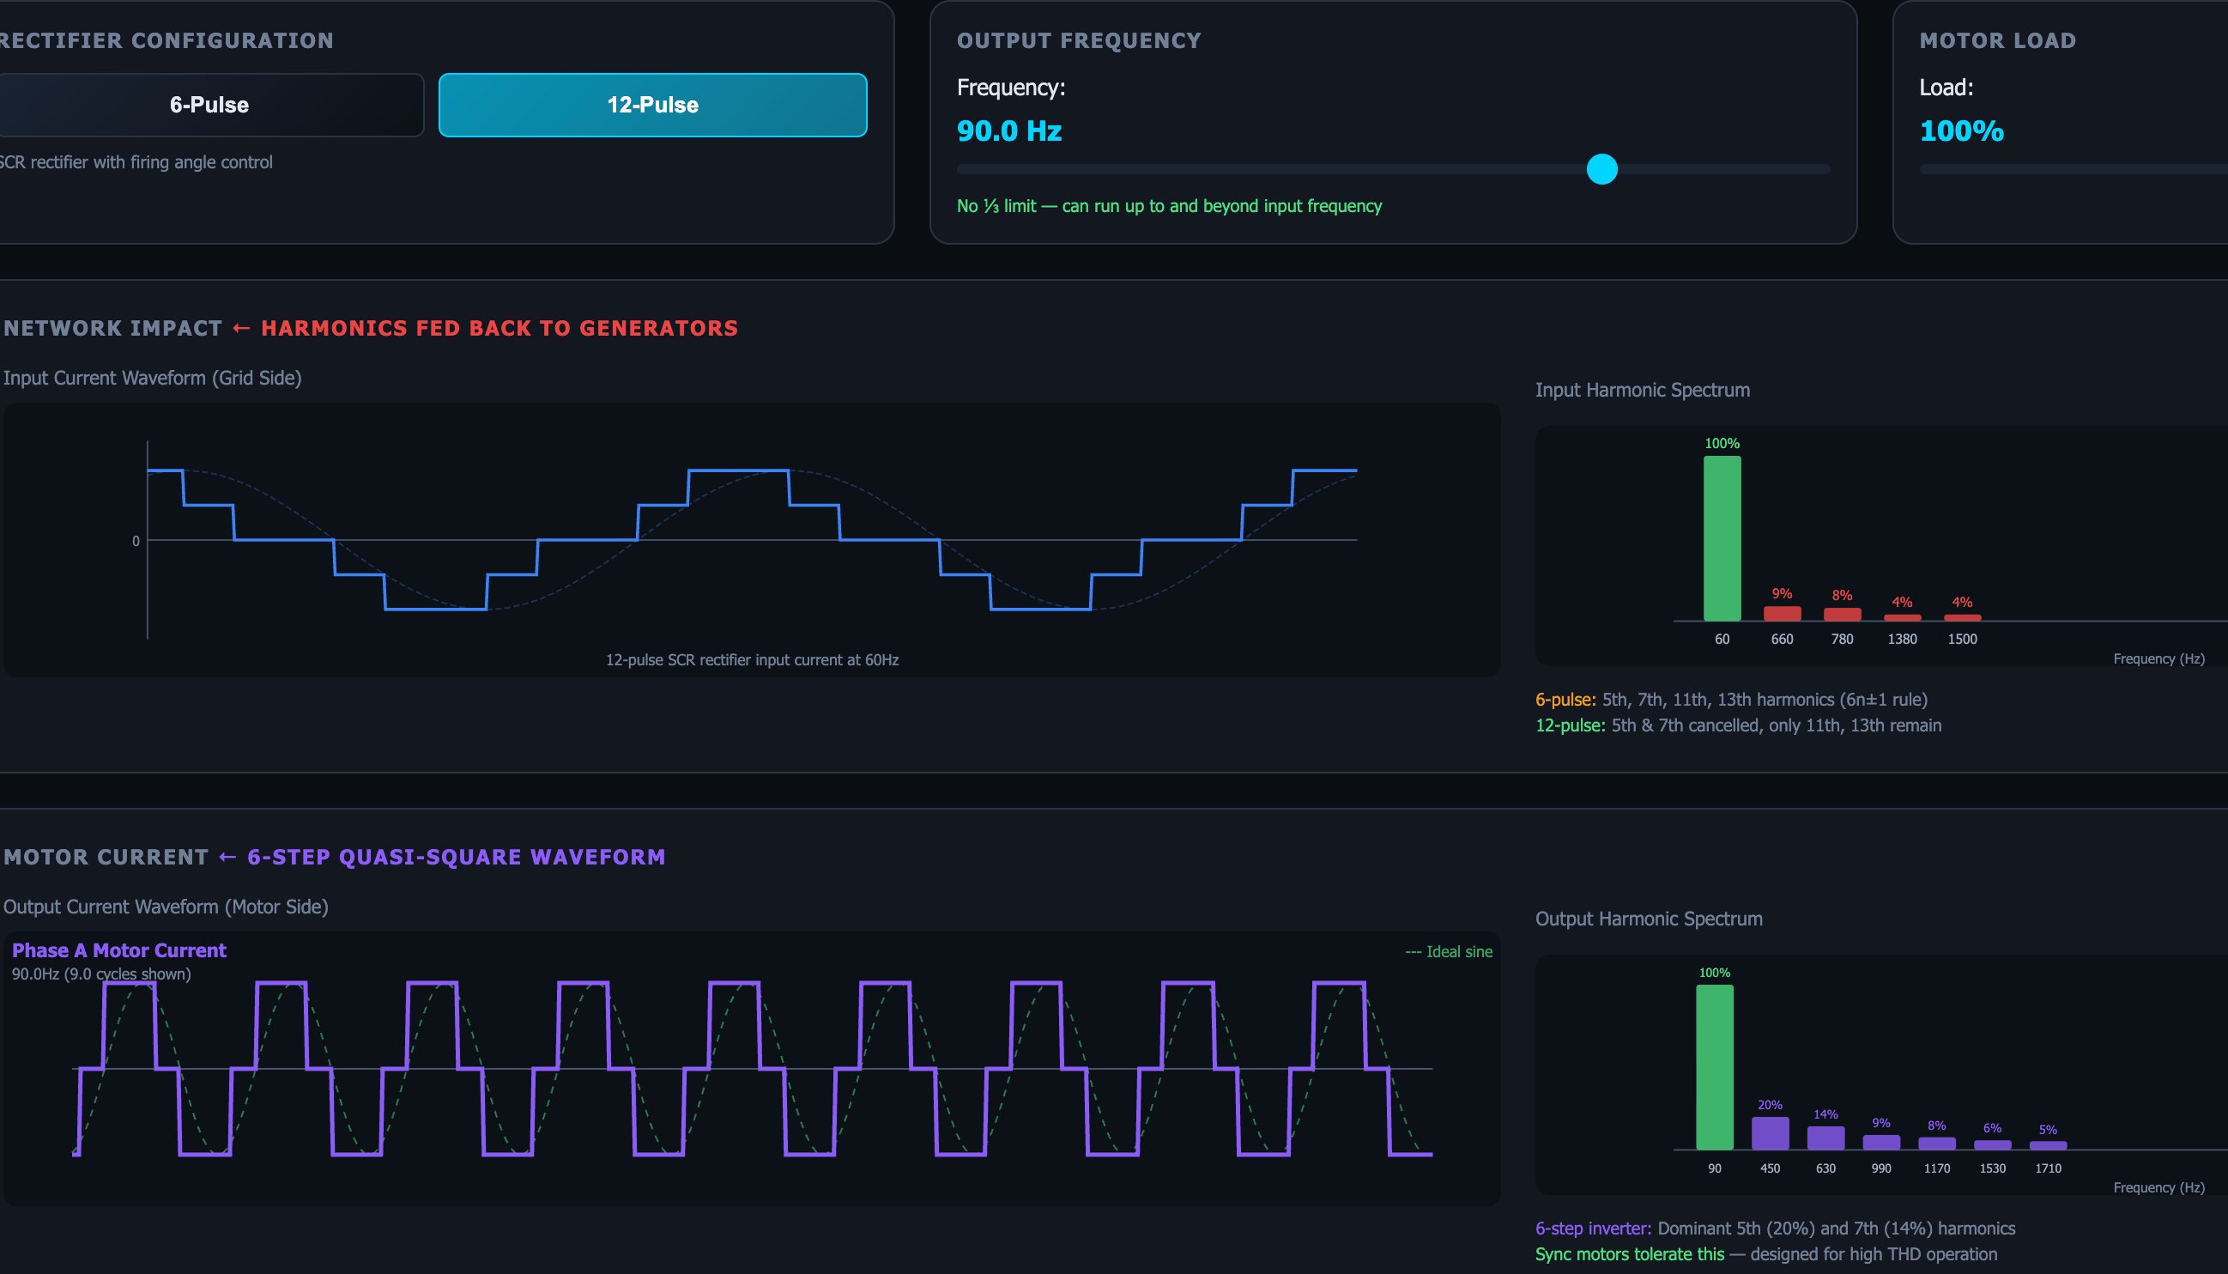Viewport: 2228px width, 1274px height.
Task: Select the 6-Pulse rectifier configuration
Action: click(209, 104)
